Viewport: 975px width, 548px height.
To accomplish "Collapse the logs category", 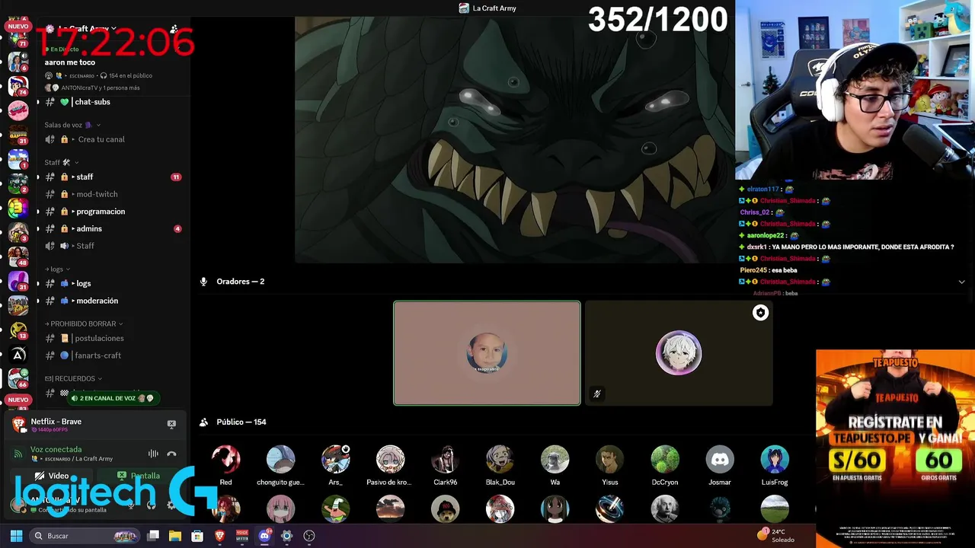I will click(x=58, y=269).
